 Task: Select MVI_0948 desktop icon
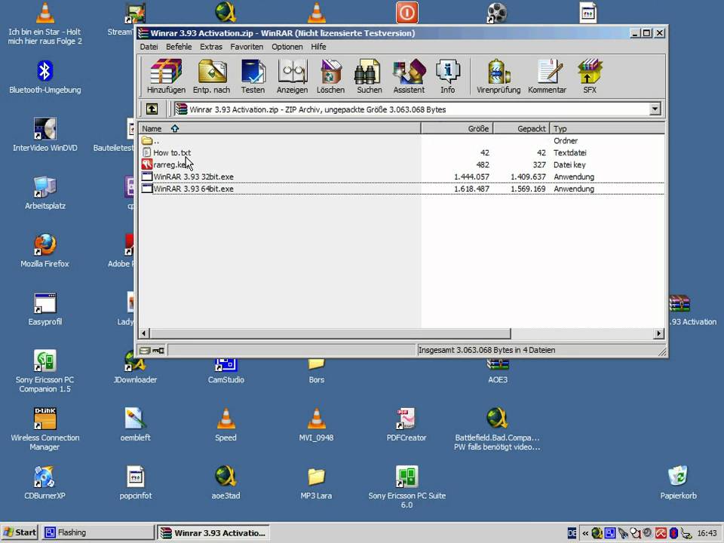(316, 425)
